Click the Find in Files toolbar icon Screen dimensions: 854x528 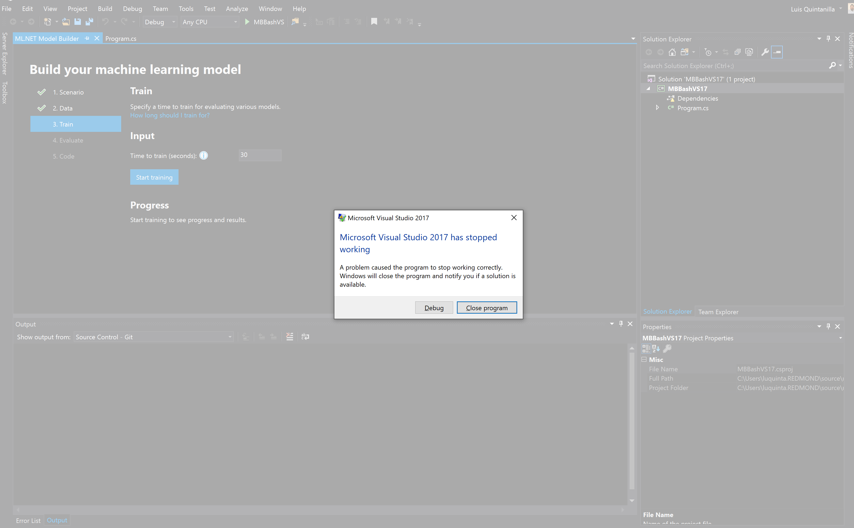tap(295, 22)
